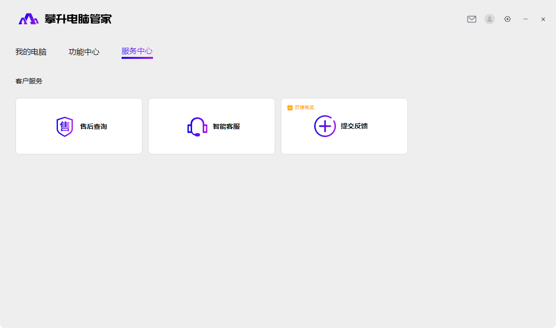Click the 客户服务 section heading

29,81
